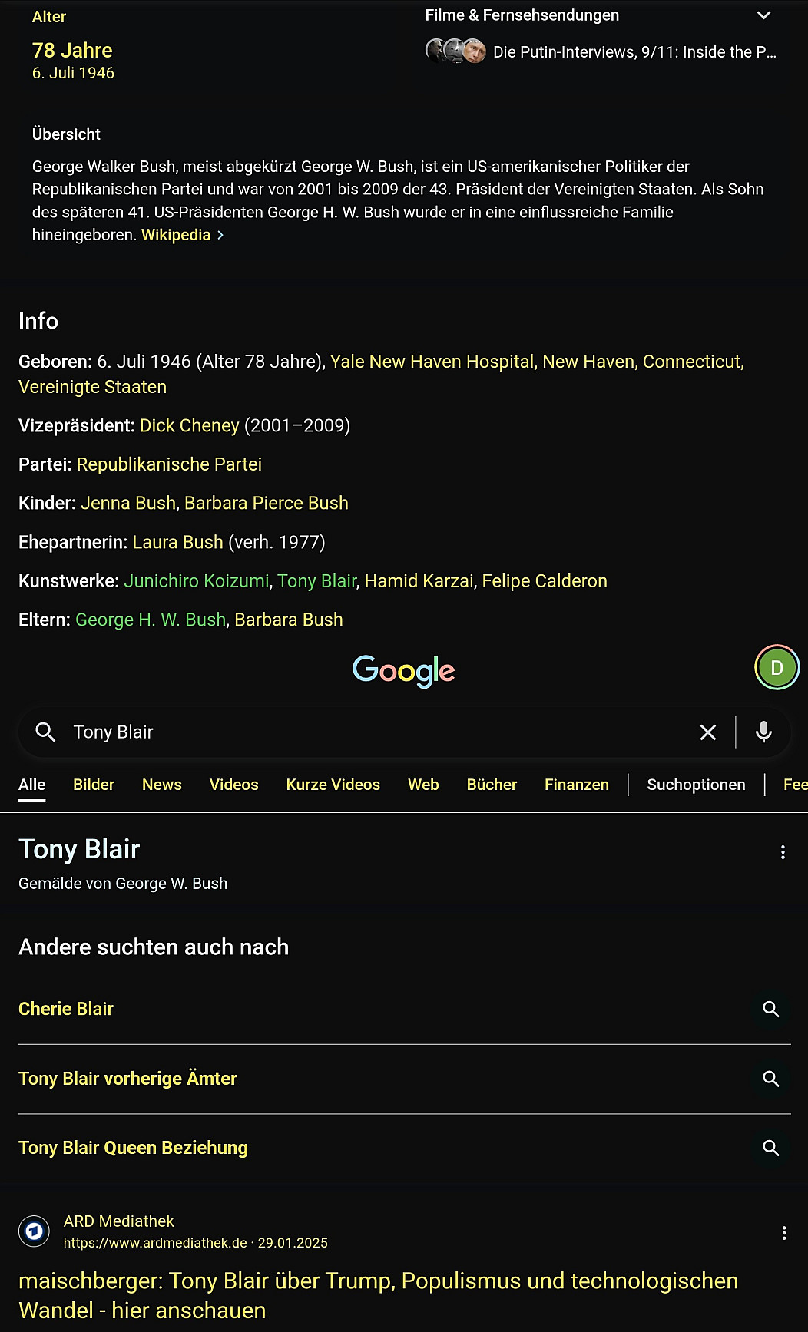Expand the Filme & Fernsehsendungen section
Viewport: 808px width, 1332px height.
click(x=763, y=15)
